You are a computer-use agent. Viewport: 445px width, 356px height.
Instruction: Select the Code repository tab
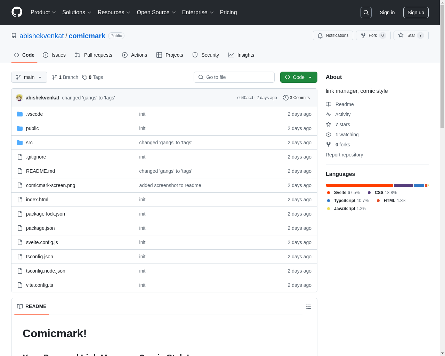coord(24,55)
